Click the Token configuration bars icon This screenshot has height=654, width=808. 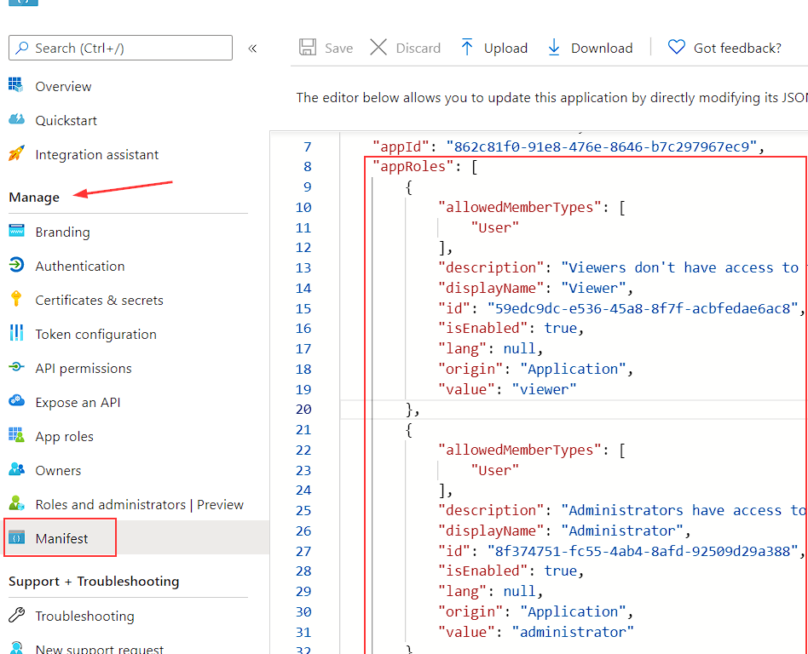(x=16, y=334)
